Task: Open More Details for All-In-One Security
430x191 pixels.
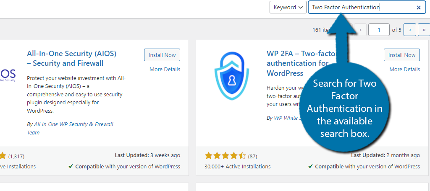Action: pos(165,69)
